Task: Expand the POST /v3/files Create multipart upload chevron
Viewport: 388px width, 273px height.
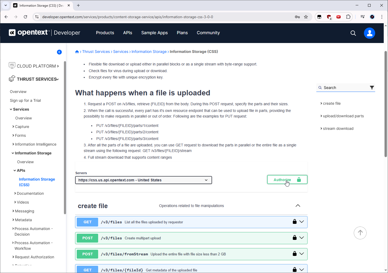Action: (302, 238)
